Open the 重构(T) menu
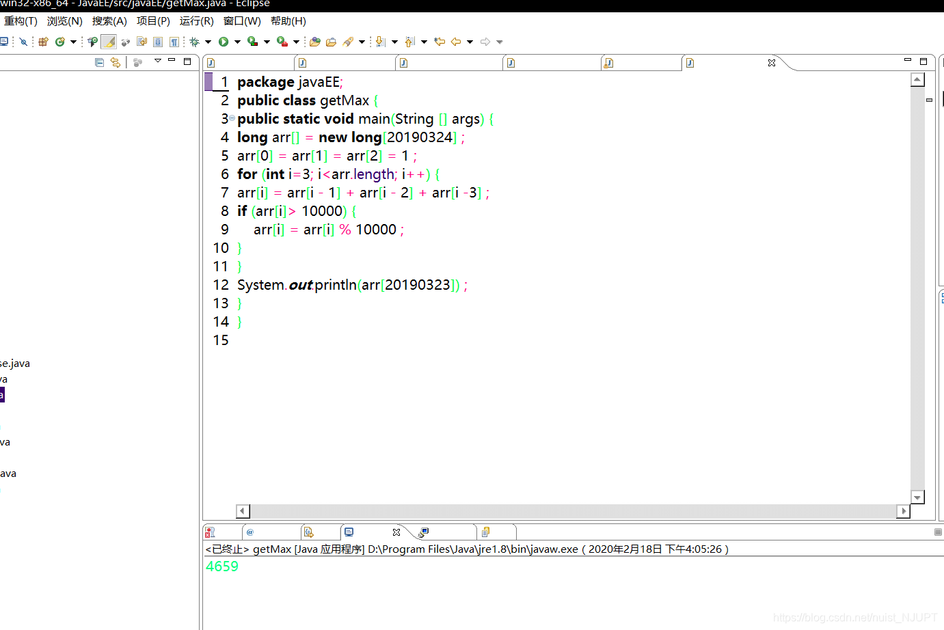 coord(21,21)
